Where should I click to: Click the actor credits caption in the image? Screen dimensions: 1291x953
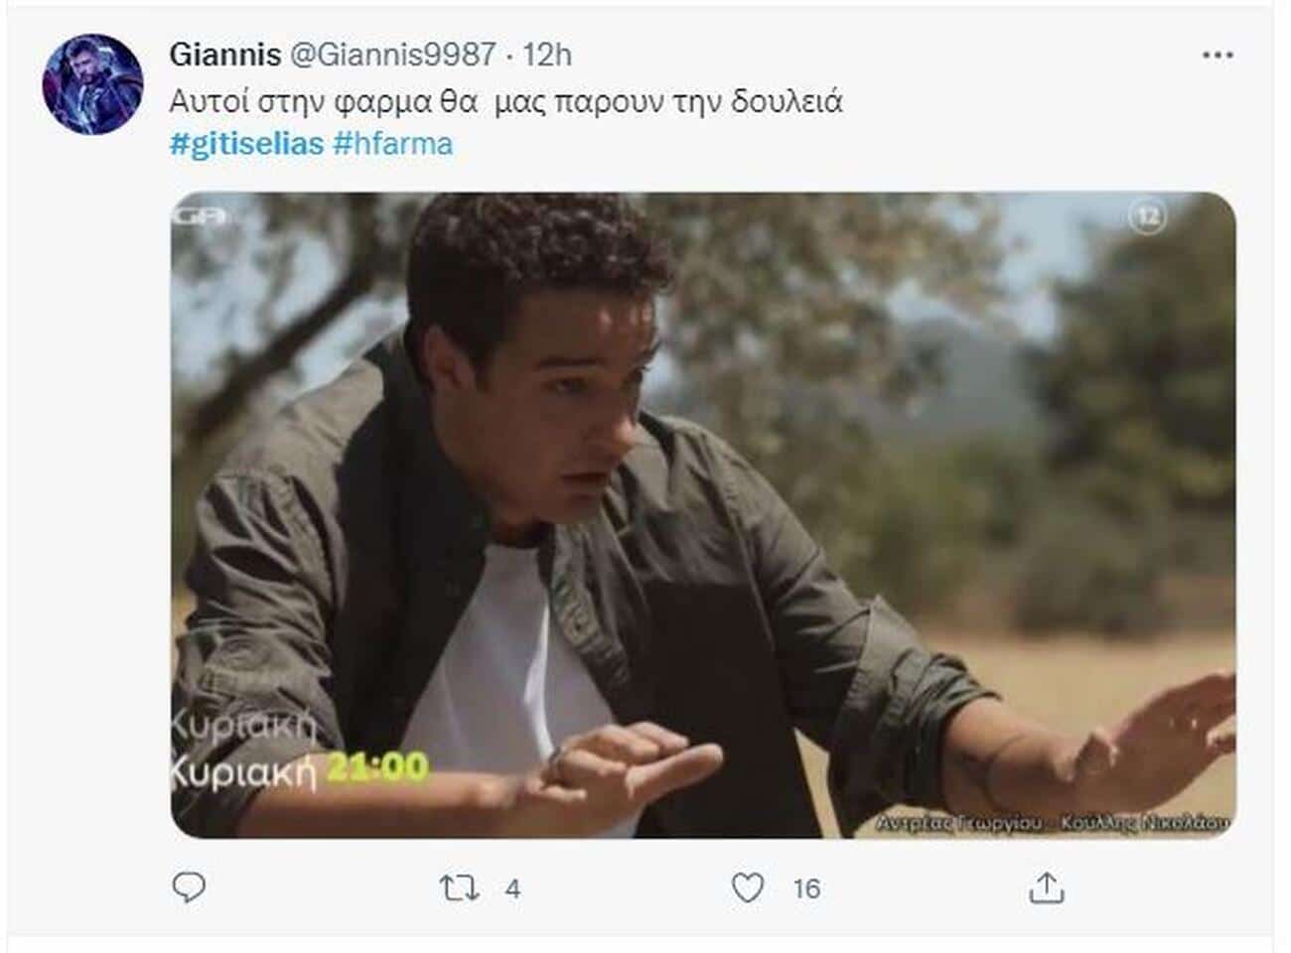tap(1053, 822)
